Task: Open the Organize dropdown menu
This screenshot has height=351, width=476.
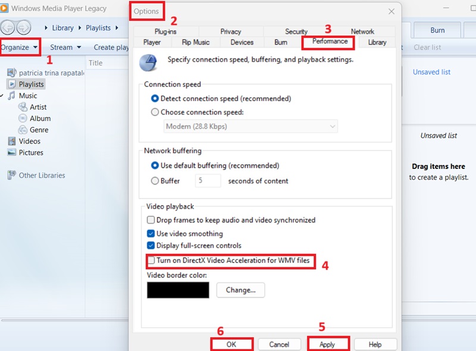Action: tap(19, 47)
